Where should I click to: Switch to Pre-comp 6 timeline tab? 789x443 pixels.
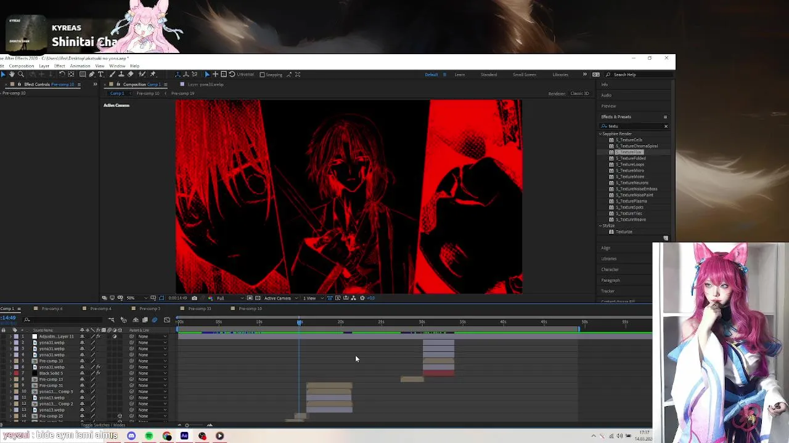point(52,309)
